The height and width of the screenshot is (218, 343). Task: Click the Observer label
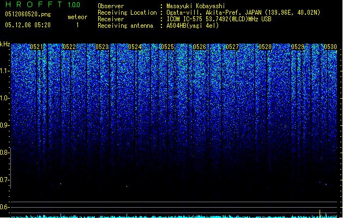(x=111, y=6)
